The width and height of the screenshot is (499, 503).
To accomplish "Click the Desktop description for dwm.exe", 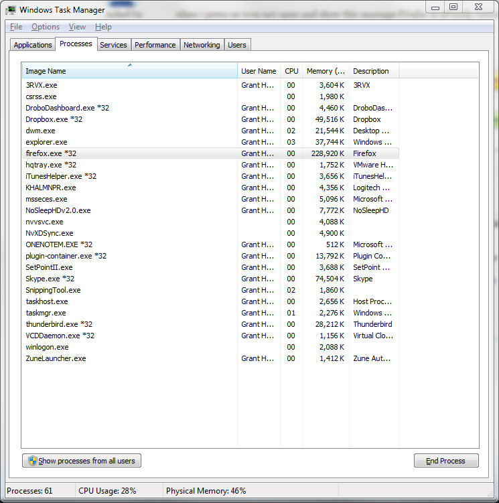I will click(x=371, y=131).
